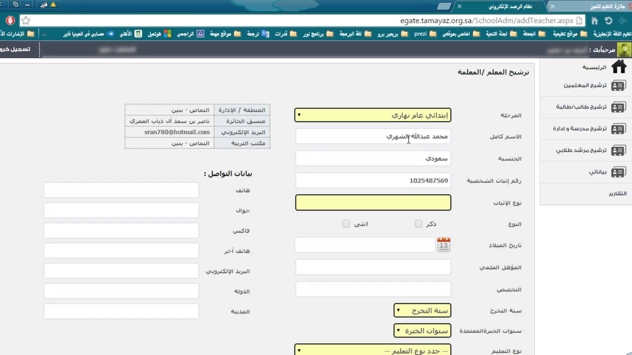Bookmark this page with the star icon

(26, 21)
